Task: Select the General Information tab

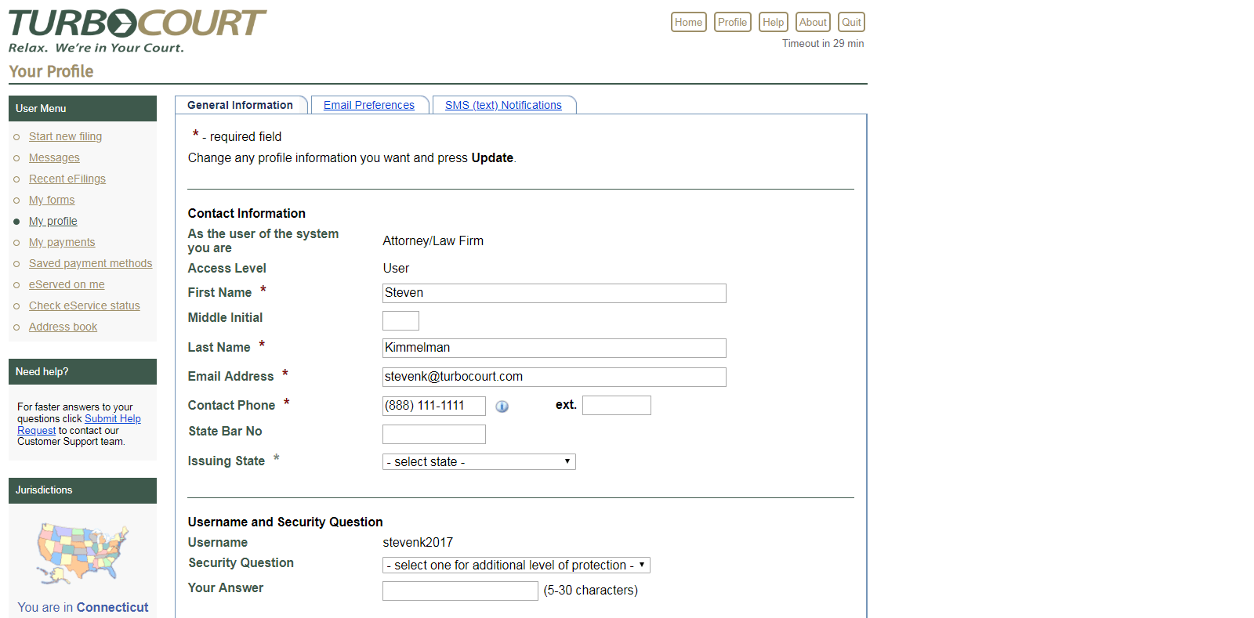Action: [x=240, y=105]
